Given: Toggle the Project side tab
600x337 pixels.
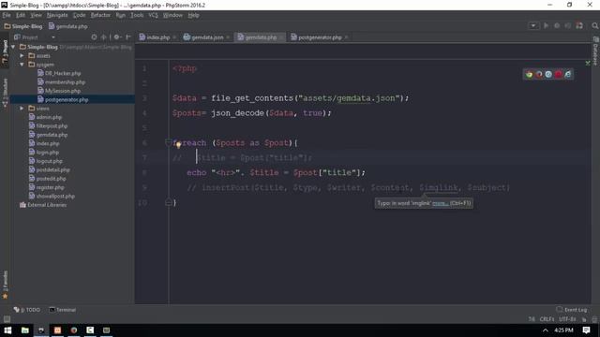Looking at the screenshot, I should [5, 51].
